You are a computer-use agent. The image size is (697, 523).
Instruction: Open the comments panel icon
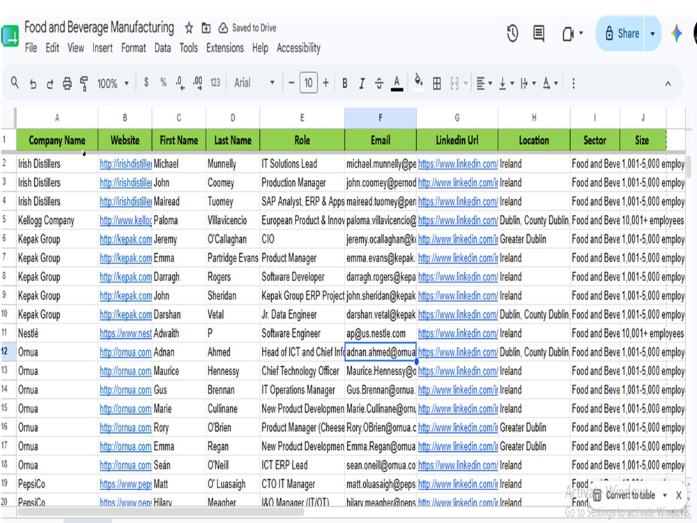(x=539, y=33)
